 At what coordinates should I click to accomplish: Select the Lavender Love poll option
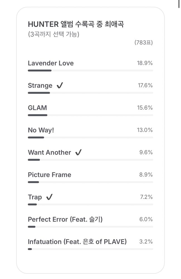click(x=90, y=66)
